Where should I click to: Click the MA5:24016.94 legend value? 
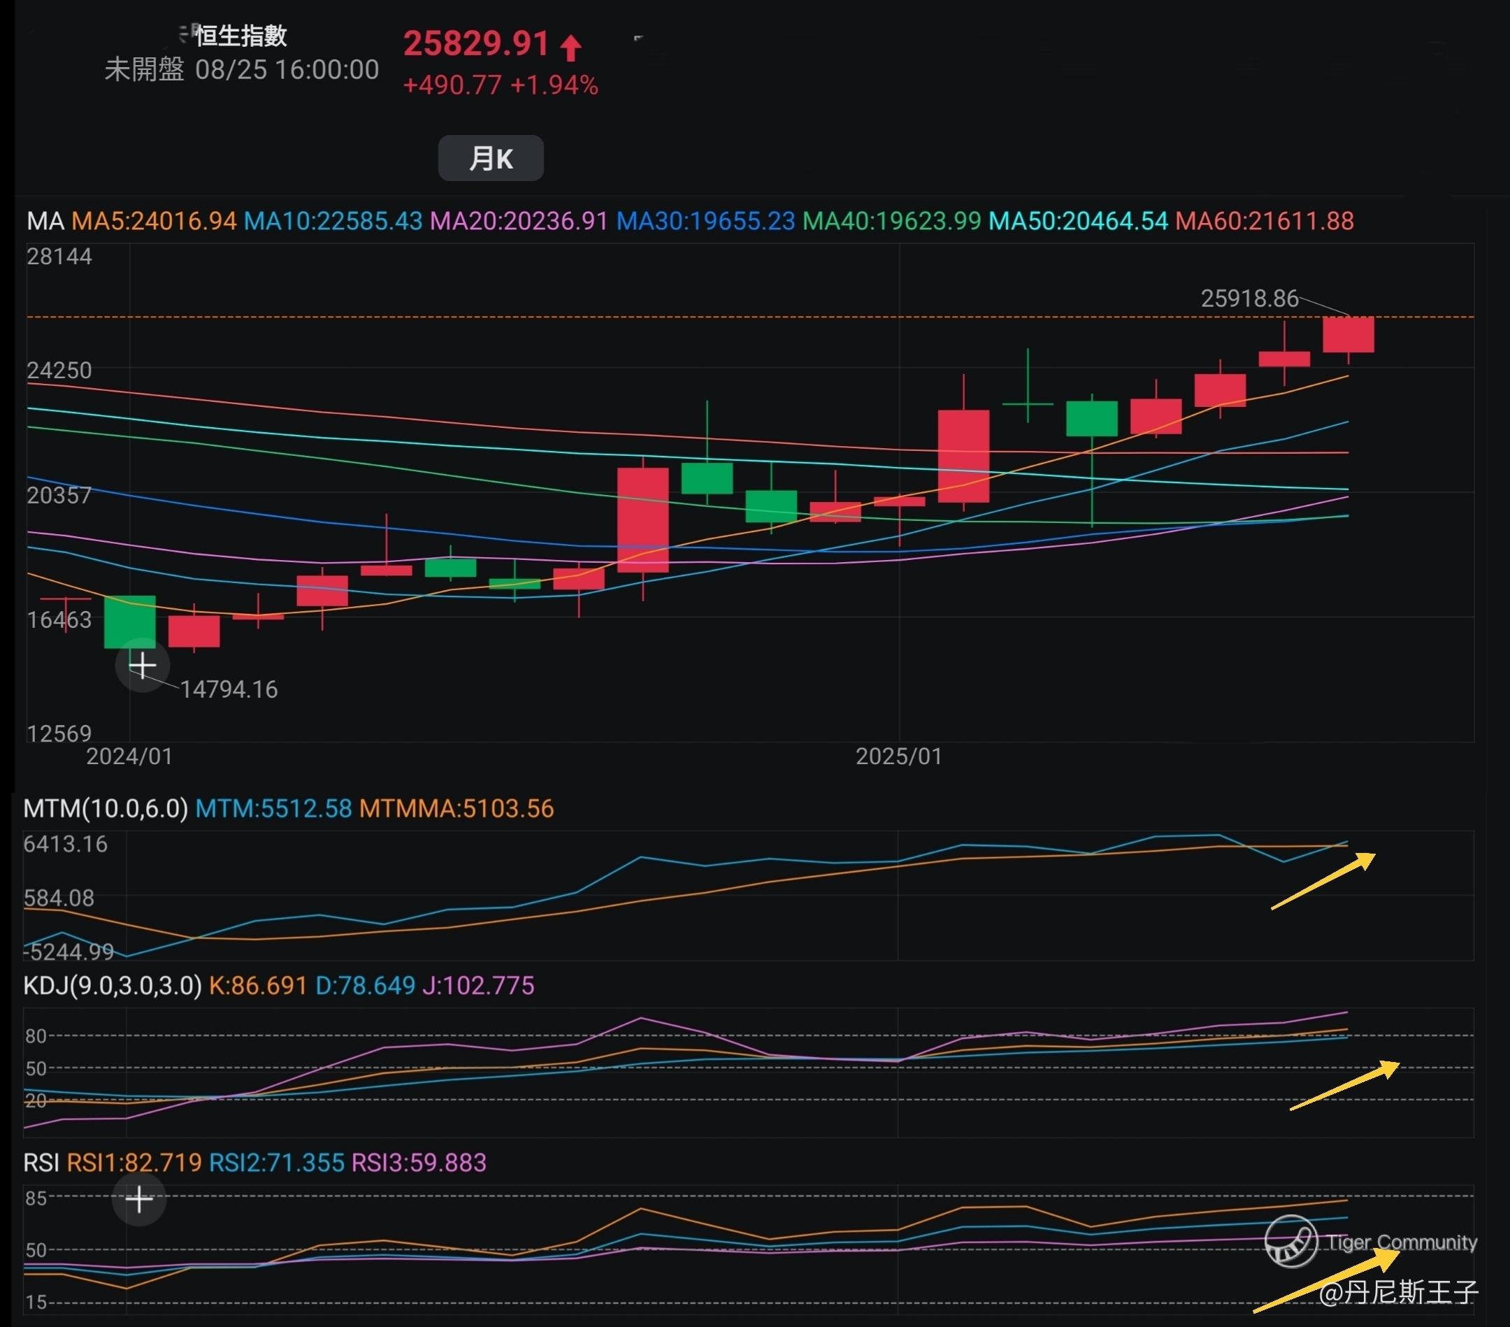click(154, 221)
